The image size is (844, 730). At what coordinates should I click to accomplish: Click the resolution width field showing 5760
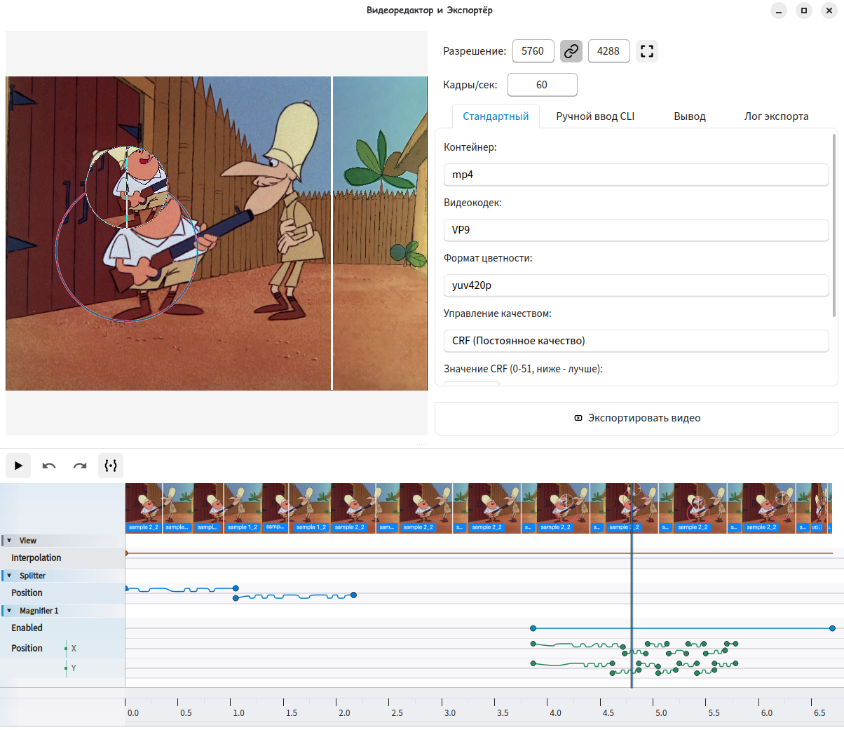(x=533, y=51)
